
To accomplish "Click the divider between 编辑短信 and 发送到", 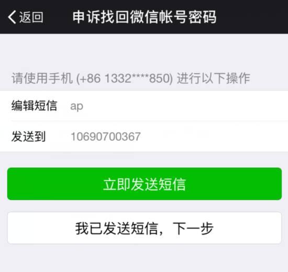I will [x=150, y=121].
